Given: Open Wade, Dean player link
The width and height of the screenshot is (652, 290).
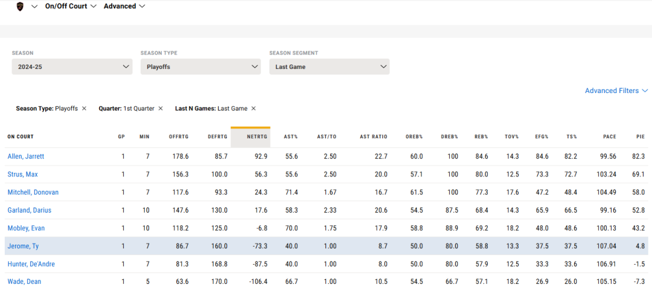Looking at the screenshot, I should pos(24,282).
